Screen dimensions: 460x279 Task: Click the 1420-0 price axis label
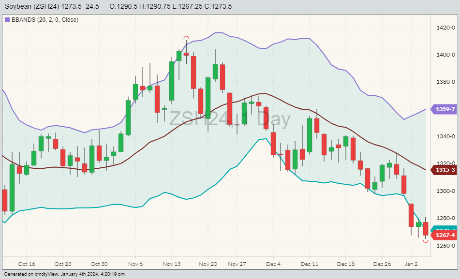point(445,28)
